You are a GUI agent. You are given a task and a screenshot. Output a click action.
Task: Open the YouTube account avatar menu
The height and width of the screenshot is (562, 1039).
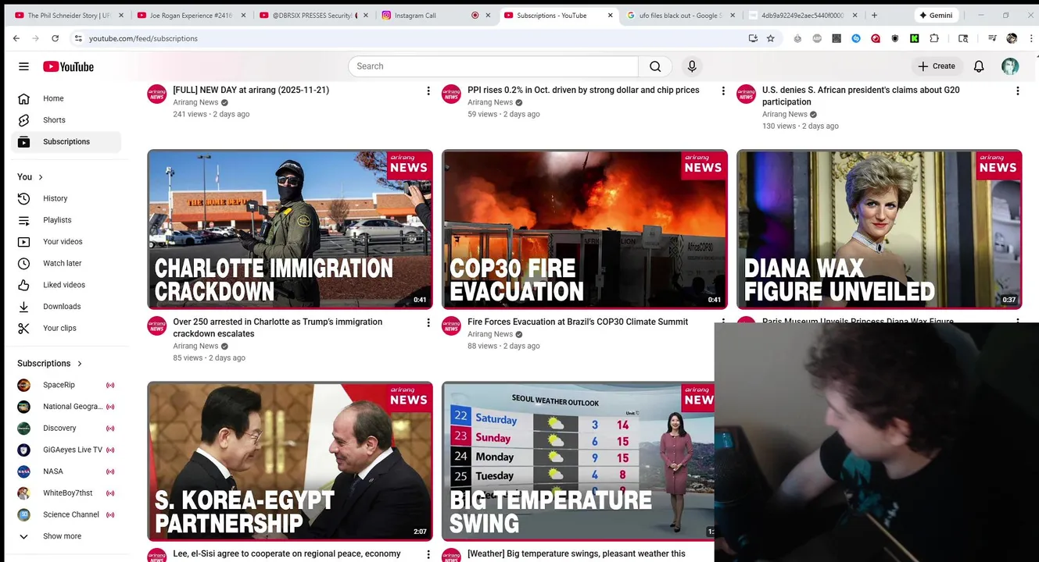(1010, 66)
